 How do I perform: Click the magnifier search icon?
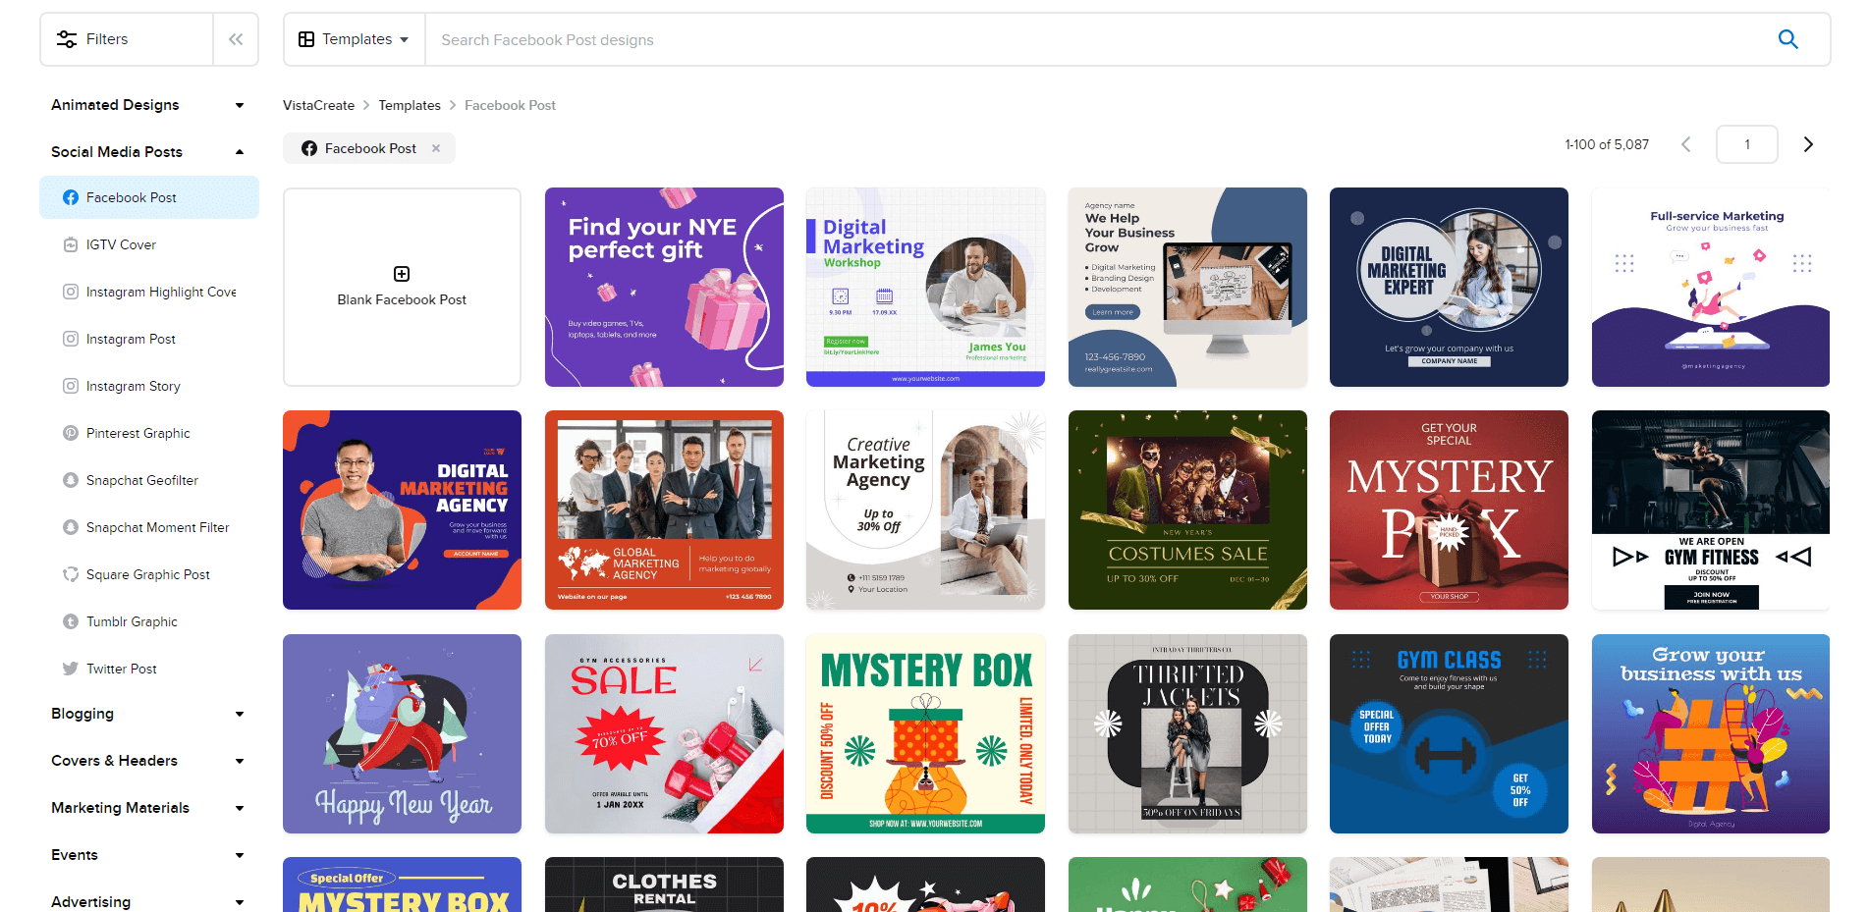(x=1787, y=39)
